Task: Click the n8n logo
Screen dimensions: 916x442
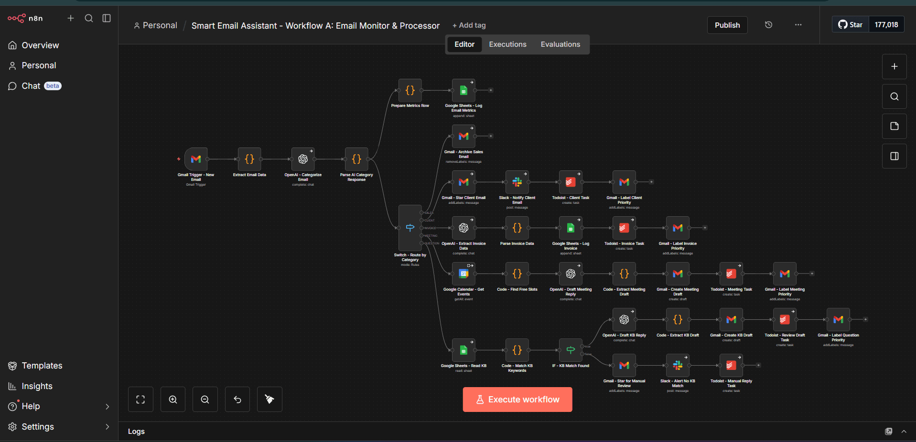Action: coord(25,18)
